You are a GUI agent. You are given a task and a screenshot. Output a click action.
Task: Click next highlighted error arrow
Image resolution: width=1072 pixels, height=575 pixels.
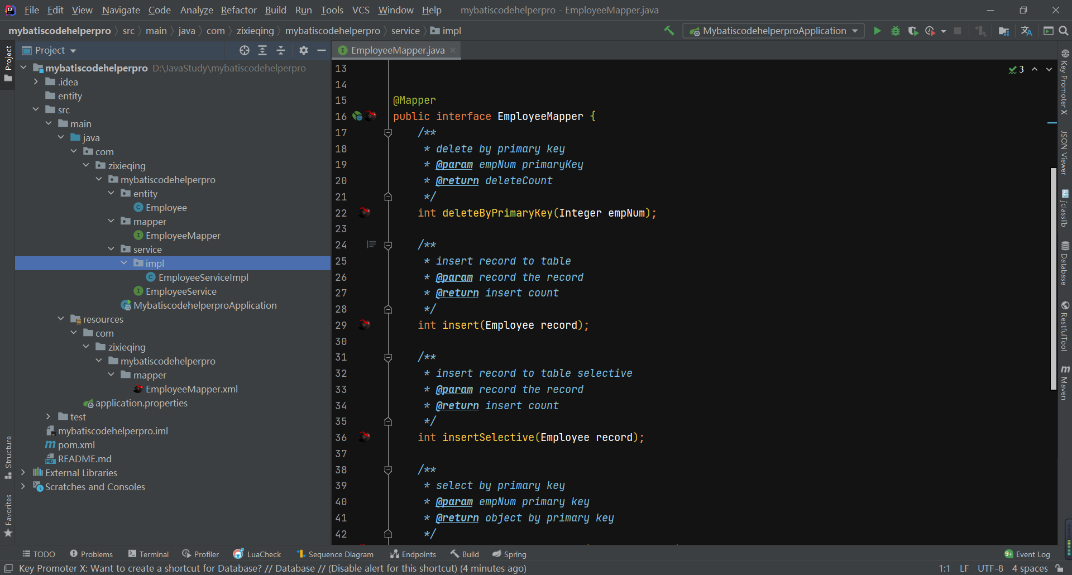[x=1049, y=69]
